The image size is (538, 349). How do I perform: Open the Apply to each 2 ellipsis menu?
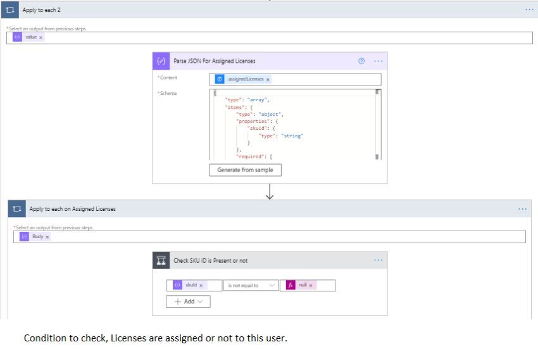(529, 10)
